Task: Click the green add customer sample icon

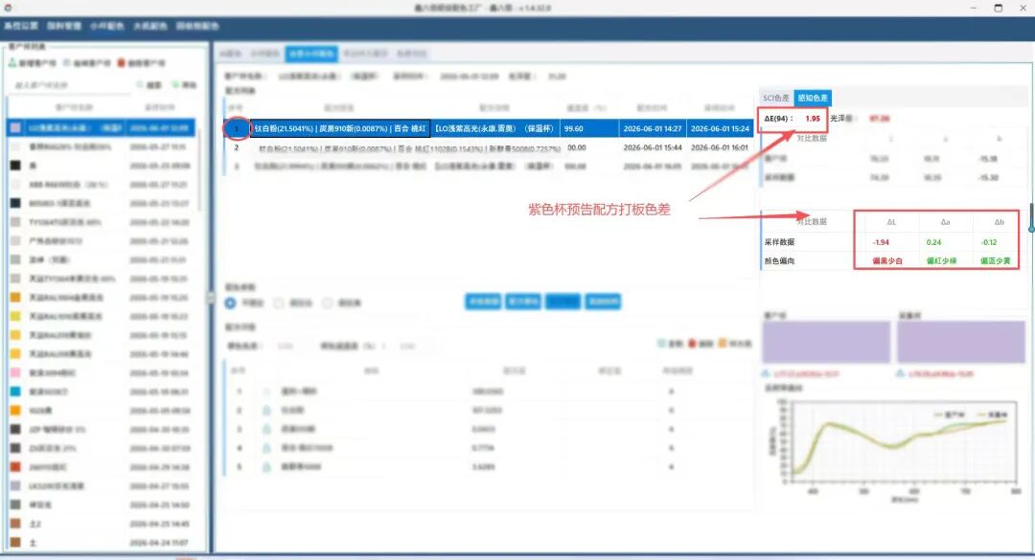Action: 12,62
